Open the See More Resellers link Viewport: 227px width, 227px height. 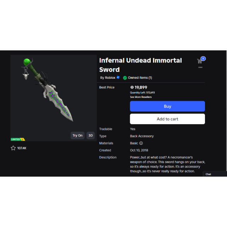[x=141, y=97]
